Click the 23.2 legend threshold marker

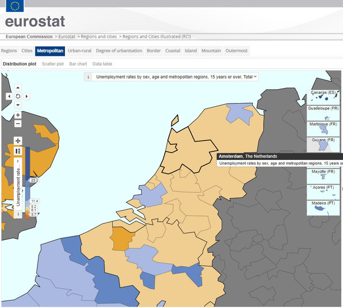pyautogui.click(x=34, y=180)
